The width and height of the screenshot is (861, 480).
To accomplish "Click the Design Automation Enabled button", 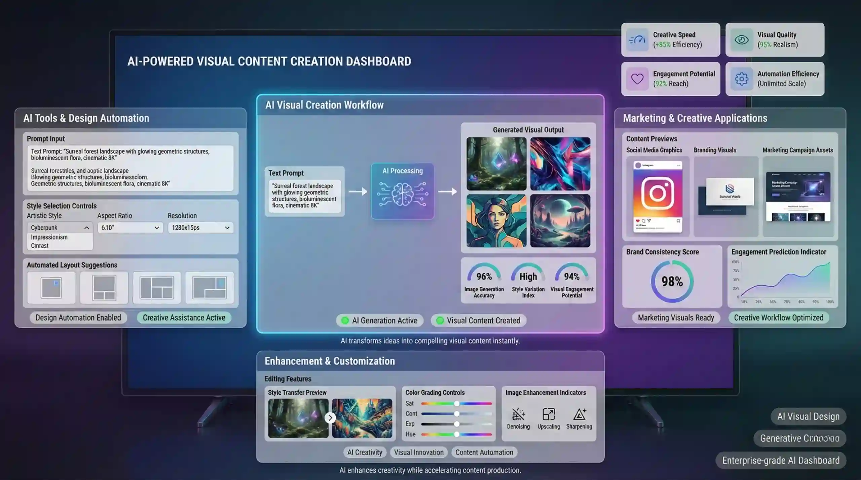I will coord(78,318).
